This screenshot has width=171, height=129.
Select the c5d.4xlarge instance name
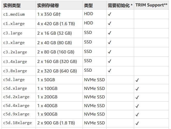click(x=16, y=106)
